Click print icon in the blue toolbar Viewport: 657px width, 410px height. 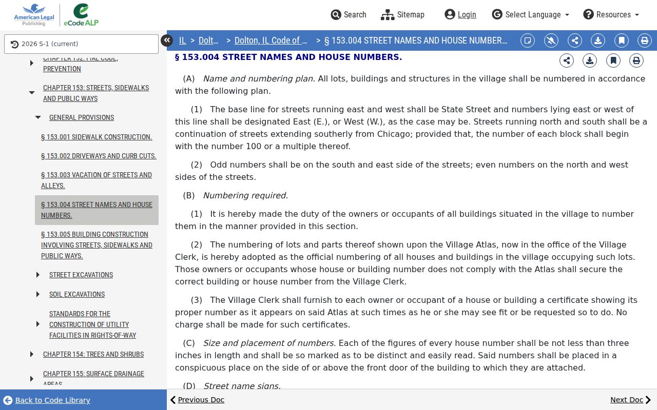(x=645, y=40)
